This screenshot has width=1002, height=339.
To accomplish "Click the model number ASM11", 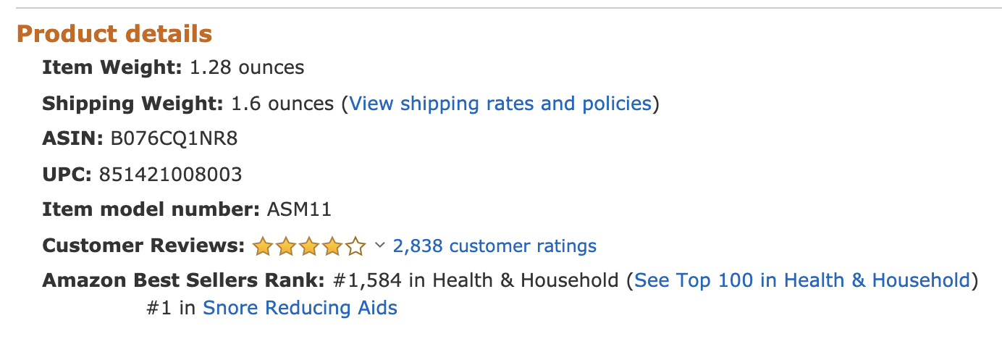I will 299,210.
